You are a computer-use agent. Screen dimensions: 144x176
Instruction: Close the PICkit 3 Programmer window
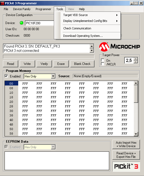point(141,3)
